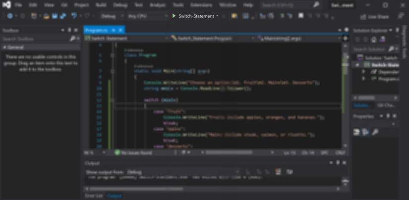Open the Show output from Debug dropdown

click(x=183, y=172)
